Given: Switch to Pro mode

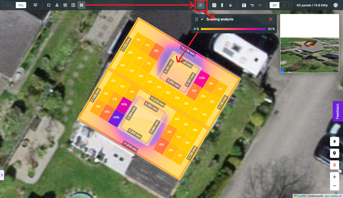Looking at the screenshot, I should [x=21, y=5].
